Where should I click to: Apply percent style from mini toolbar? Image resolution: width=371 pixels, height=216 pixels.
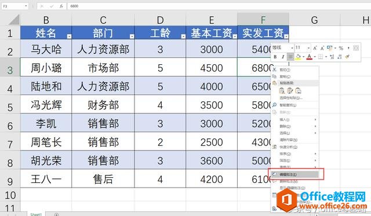click(x=341, y=48)
